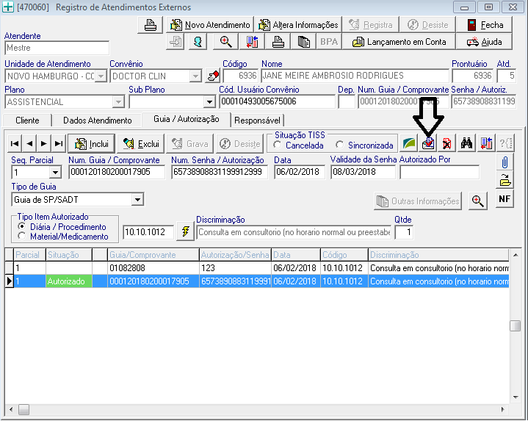Viewport: 528px width, 421px height.
Task: Click the magnifier icon next to Outras Informações
Action: coord(478,201)
